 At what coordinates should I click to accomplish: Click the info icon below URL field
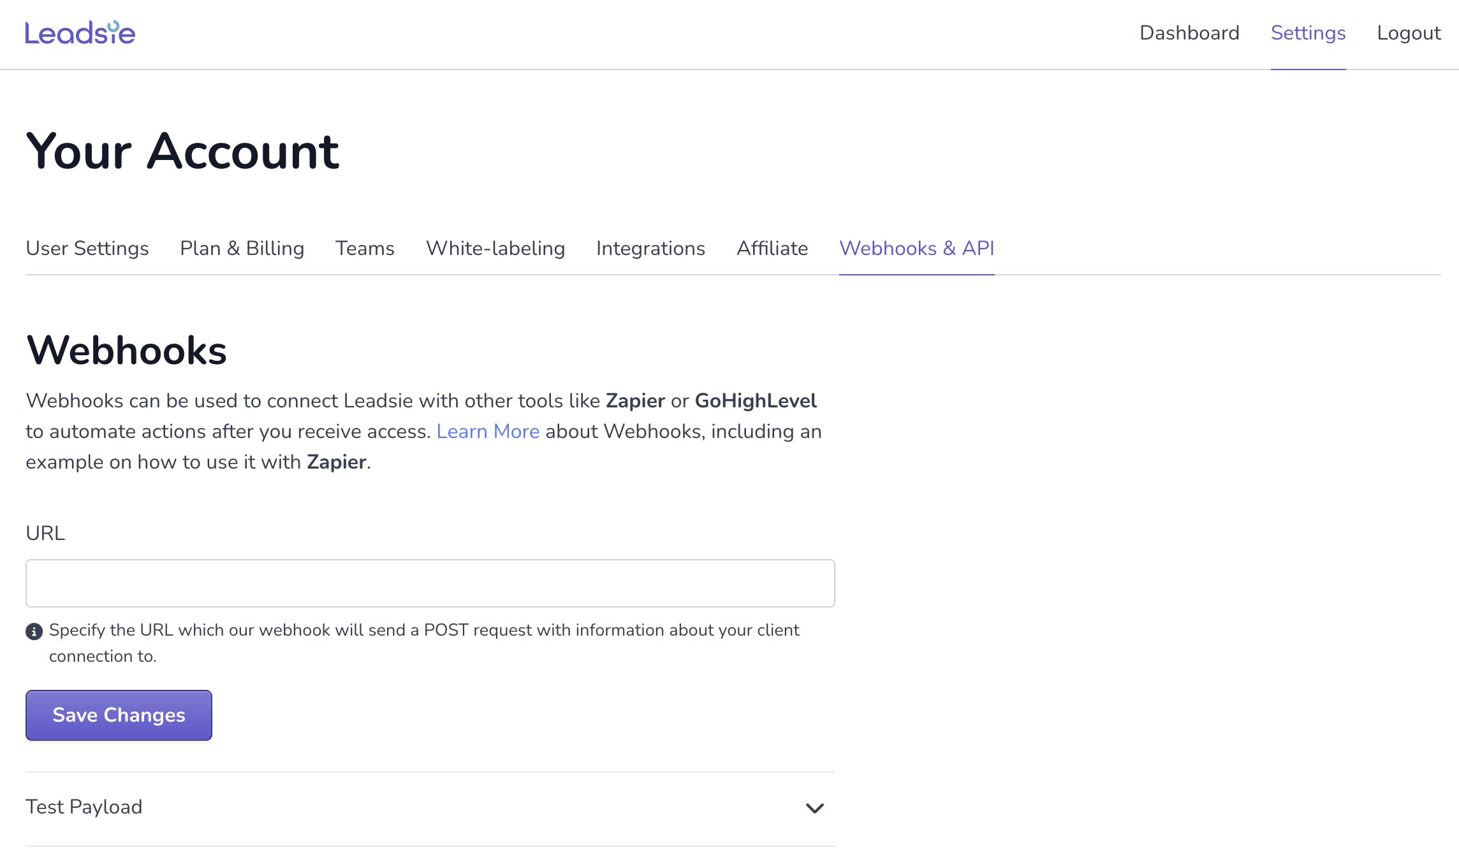[34, 631]
